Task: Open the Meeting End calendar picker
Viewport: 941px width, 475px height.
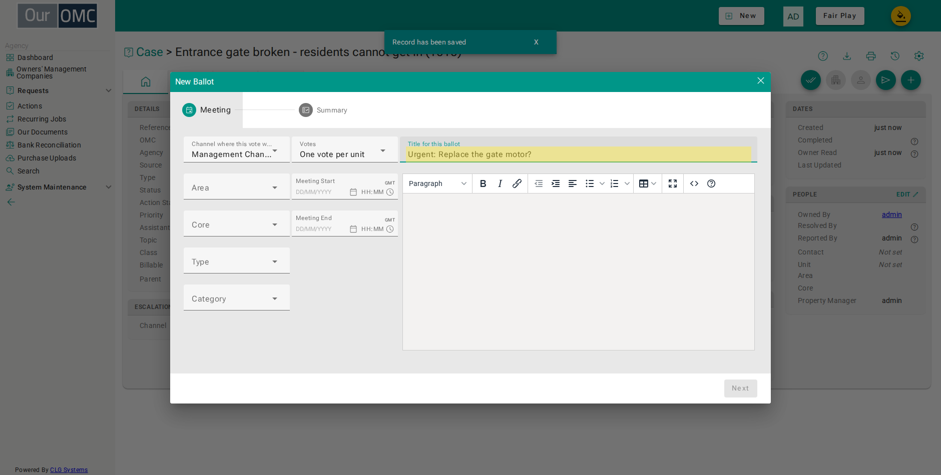Action: (x=353, y=229)
